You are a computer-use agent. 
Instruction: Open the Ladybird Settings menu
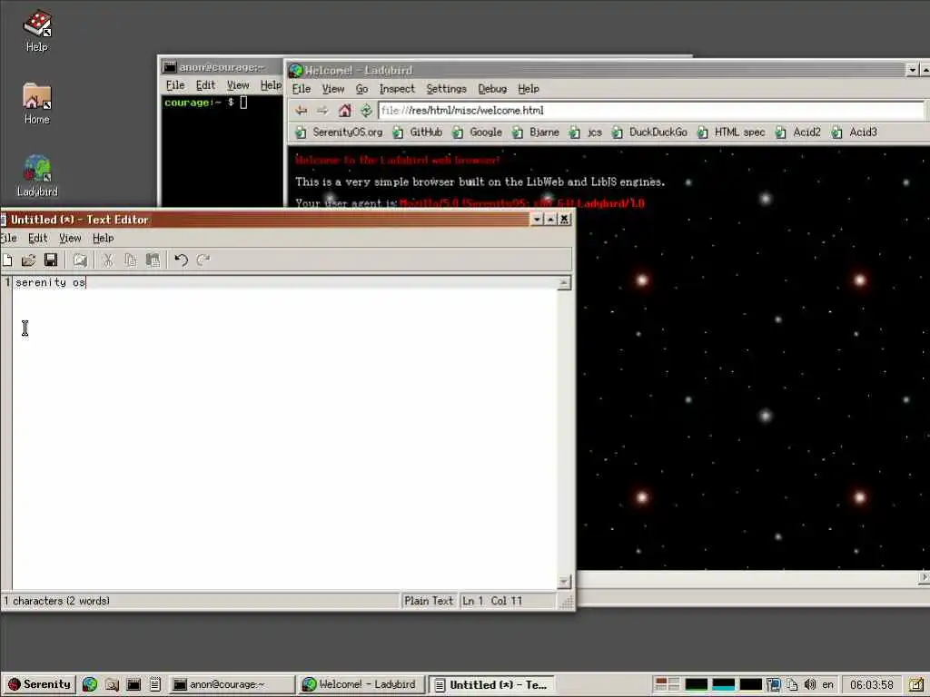pyautogui.click(x=446, y=89)
